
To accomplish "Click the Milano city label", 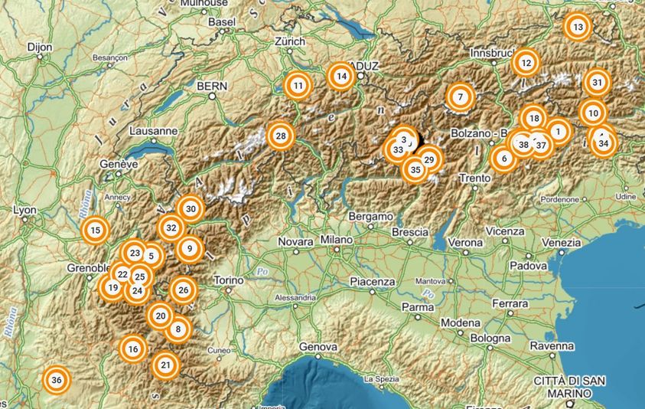I will tap(337, 239).
